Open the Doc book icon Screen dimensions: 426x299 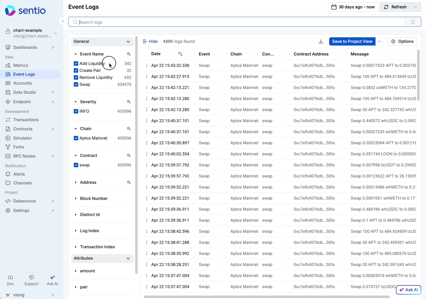(10, 278)
